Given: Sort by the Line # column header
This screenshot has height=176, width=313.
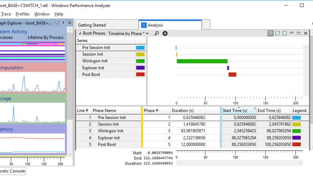Looking at the screenshot, I should tap(84, 110).
